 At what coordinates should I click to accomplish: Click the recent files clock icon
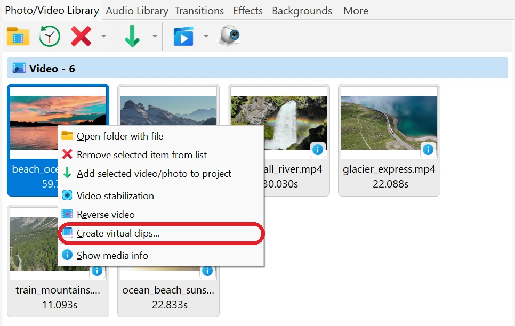click(x=49, y=36)
